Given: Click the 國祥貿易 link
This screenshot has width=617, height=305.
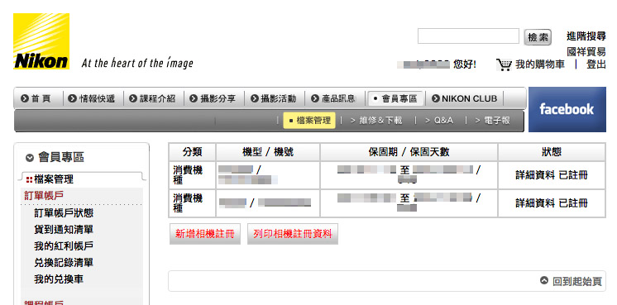Looking at the screenshot, I should pyautogui.click(x=586, y=51).
